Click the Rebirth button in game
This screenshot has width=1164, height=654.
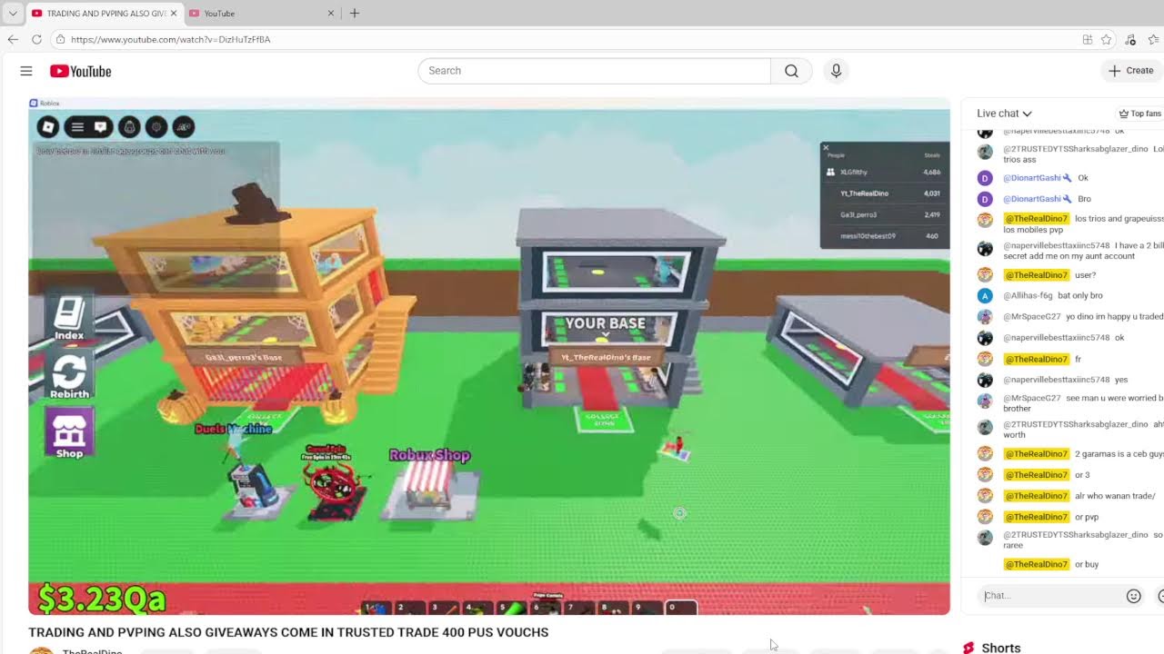coord(69,376)
